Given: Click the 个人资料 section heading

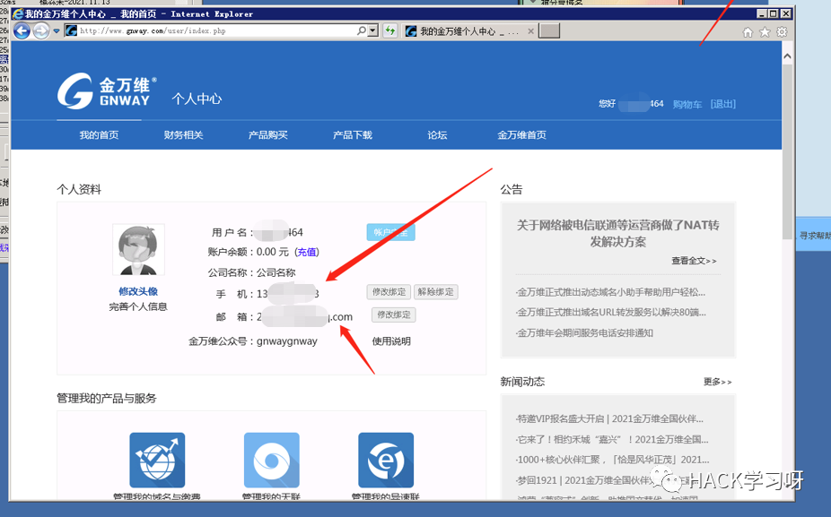Looking at the screenshot, I should click(x=79, y=189).
